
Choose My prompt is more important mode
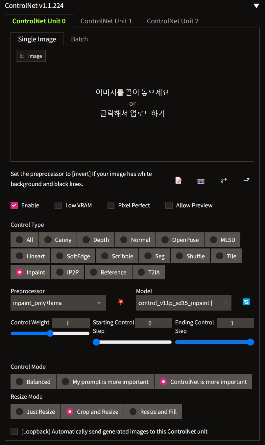(x=105, y=382)
